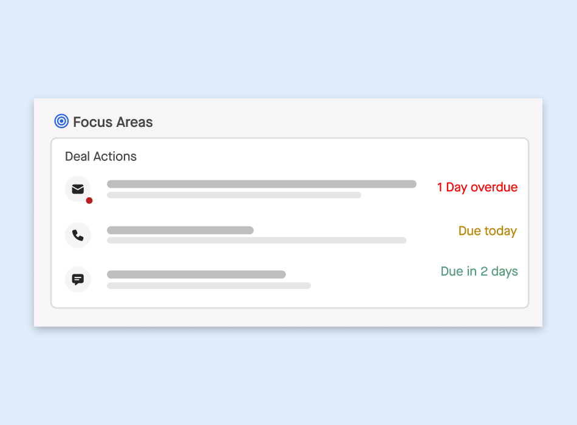Click the email action's subtitle placeholder line
The height and width of the screenshot is (425, 577).
click(234, 195)
